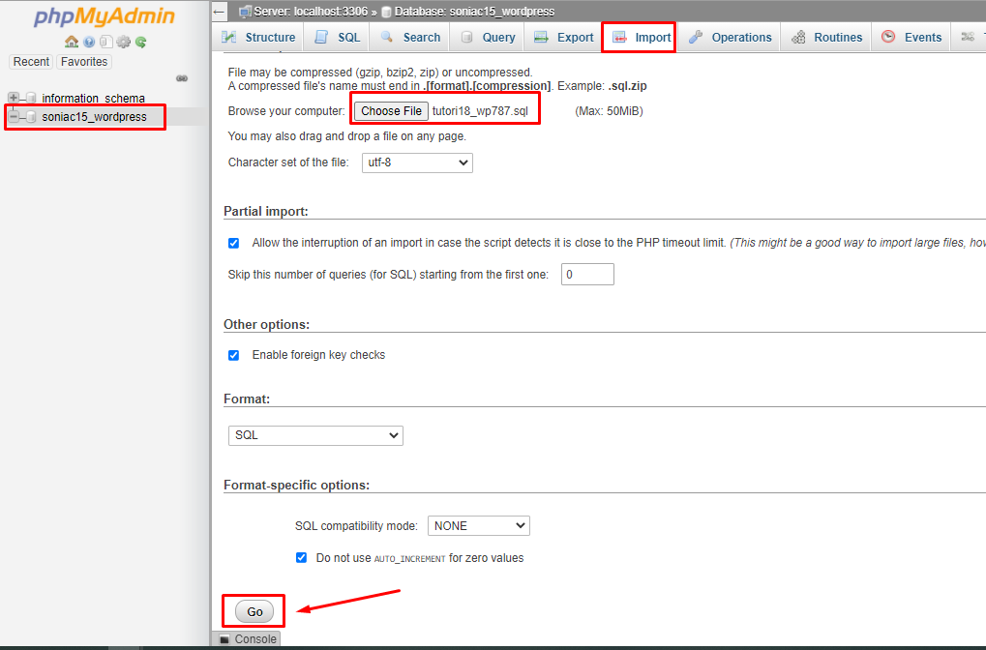Toggle Enable foreign key checks checkbox
The image size is (986, 650).
[x=233, y=355]
